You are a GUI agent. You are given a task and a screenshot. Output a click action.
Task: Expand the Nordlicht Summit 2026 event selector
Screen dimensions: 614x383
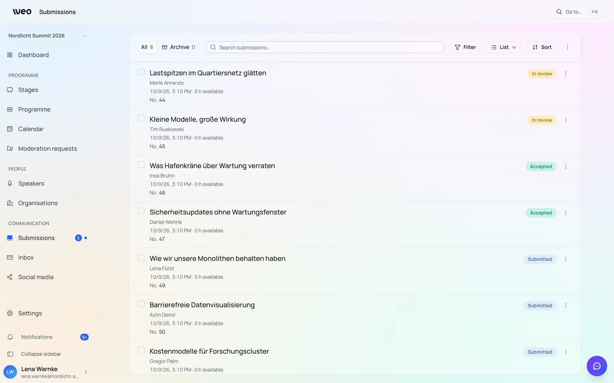(x=47, y=36)
